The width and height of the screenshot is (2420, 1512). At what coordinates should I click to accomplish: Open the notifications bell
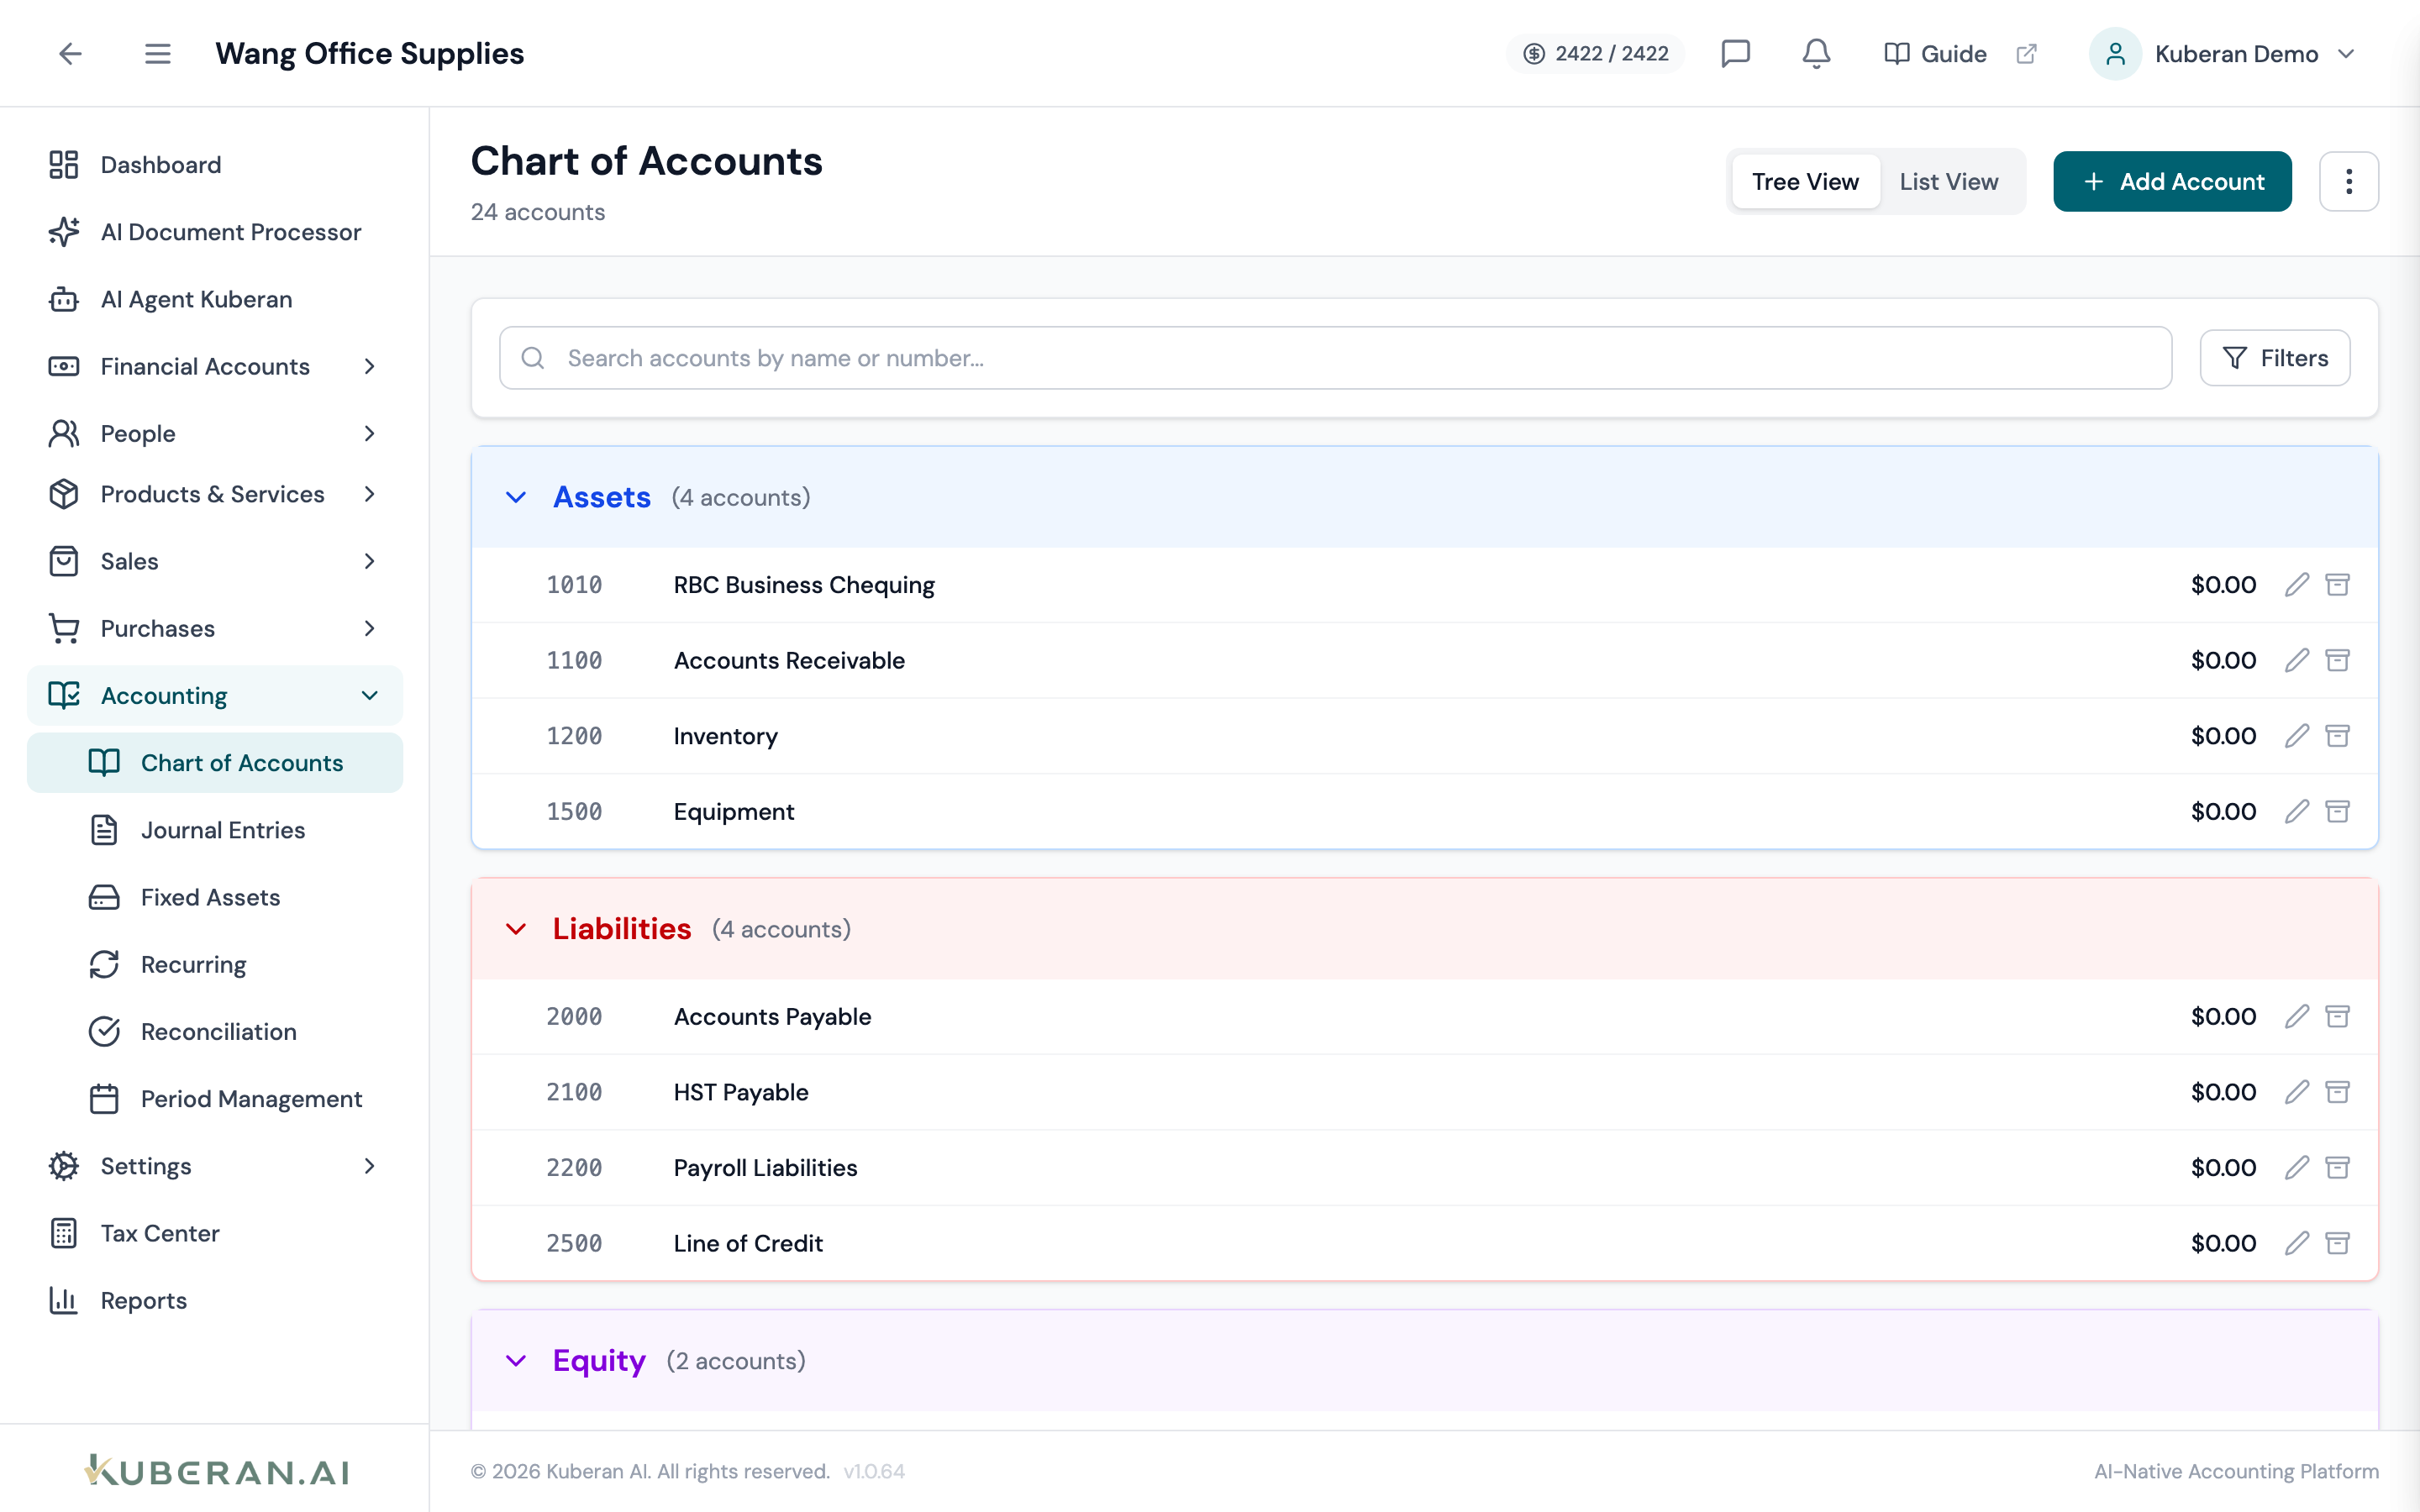pyautogui.click(x=1816, y=53)
